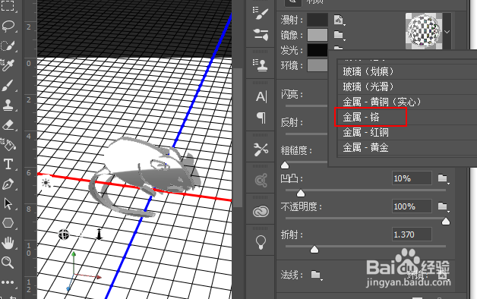
Task: Click the ambient (环境) color swatch
Action: (x=317, y=65)
